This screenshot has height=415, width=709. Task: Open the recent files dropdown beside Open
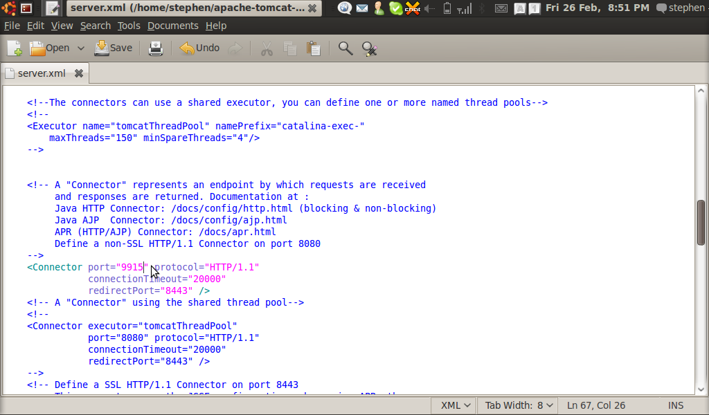pos(80,48)
